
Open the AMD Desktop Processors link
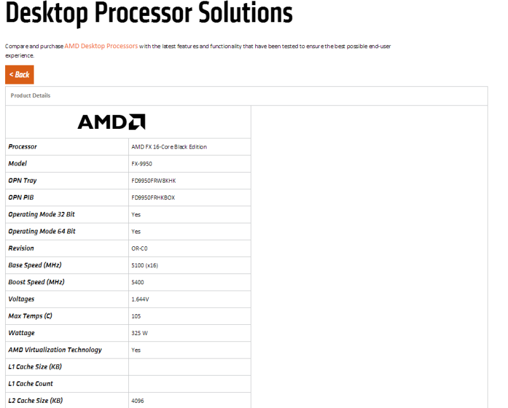click(101, 46)
